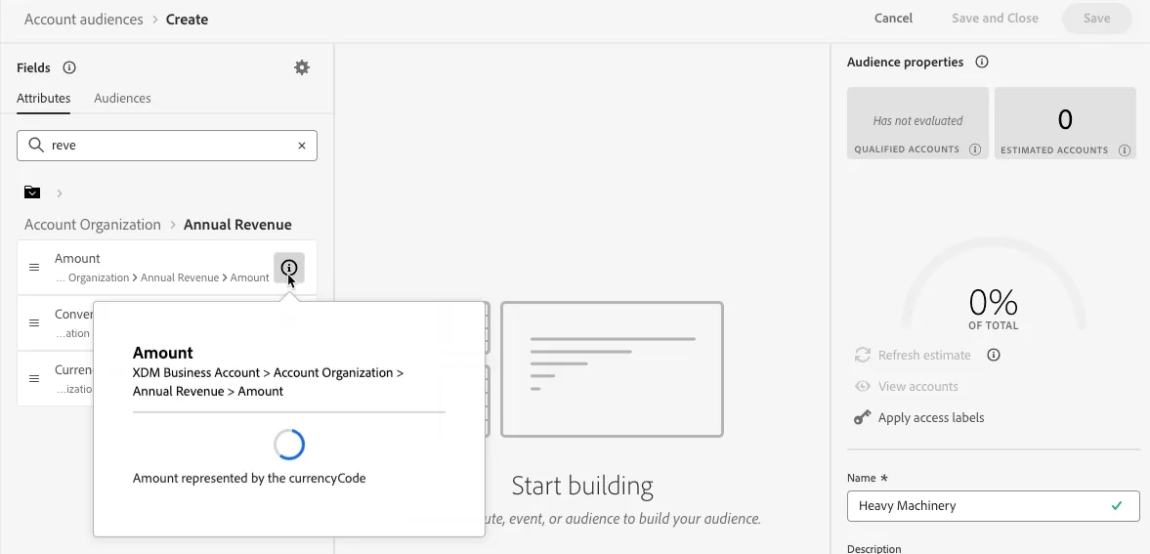Open the Fields settings gear
1150x554 pixels.
coord(302,67)
